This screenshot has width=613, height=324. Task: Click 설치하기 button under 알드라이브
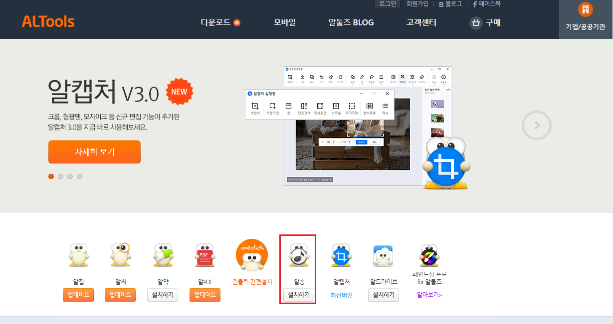point(384,295)
